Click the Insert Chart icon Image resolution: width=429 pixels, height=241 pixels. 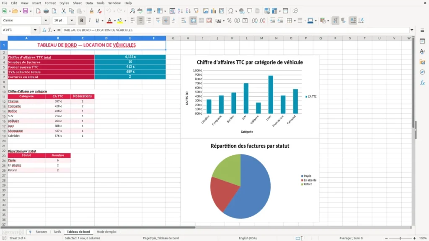click(x=214, y=11)
